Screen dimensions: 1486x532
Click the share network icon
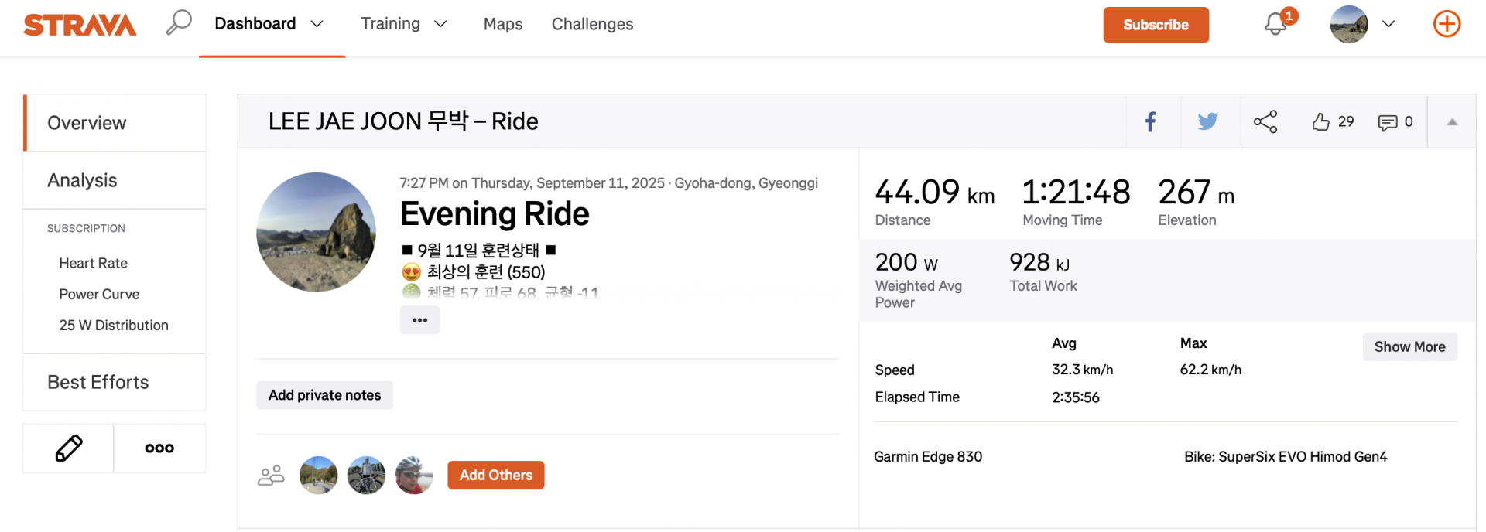[x=1265, y=121]
